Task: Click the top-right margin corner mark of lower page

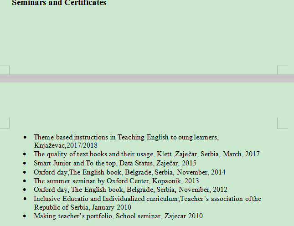Action: [282, 123]
